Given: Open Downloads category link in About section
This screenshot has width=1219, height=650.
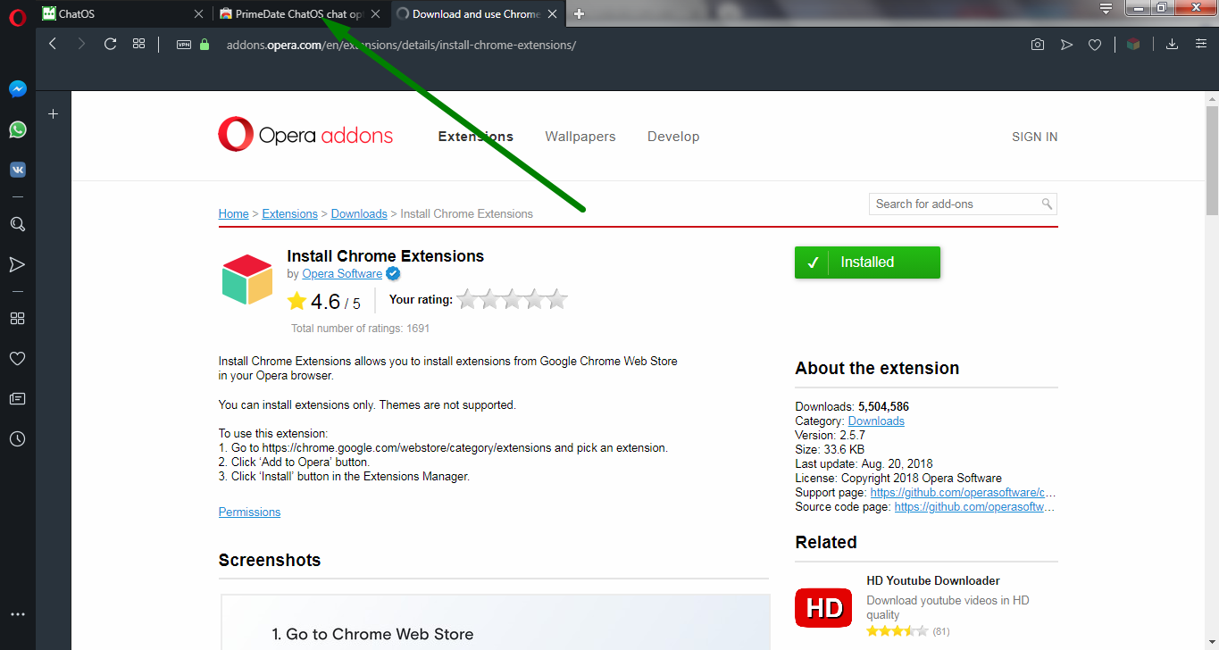Looking at the screenshot, I should pos(876,421).
